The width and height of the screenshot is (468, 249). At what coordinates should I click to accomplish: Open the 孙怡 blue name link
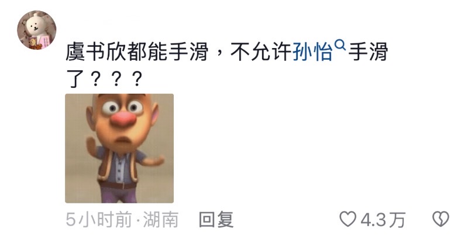click(312, 52)
